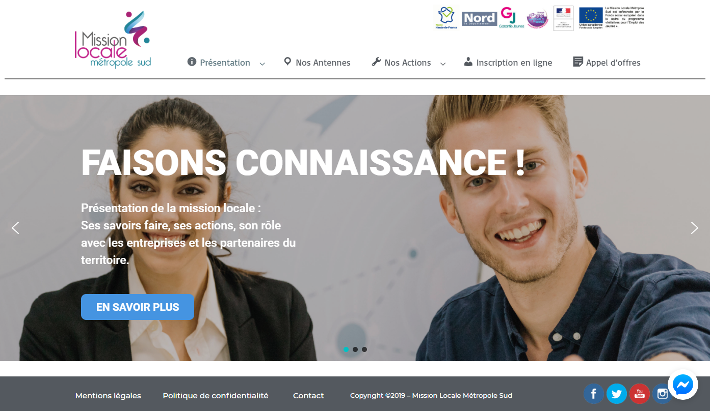Expand the Nos Actions menu chevron
This screenshot has height=411, width=710.
click(x=443, y=64)
